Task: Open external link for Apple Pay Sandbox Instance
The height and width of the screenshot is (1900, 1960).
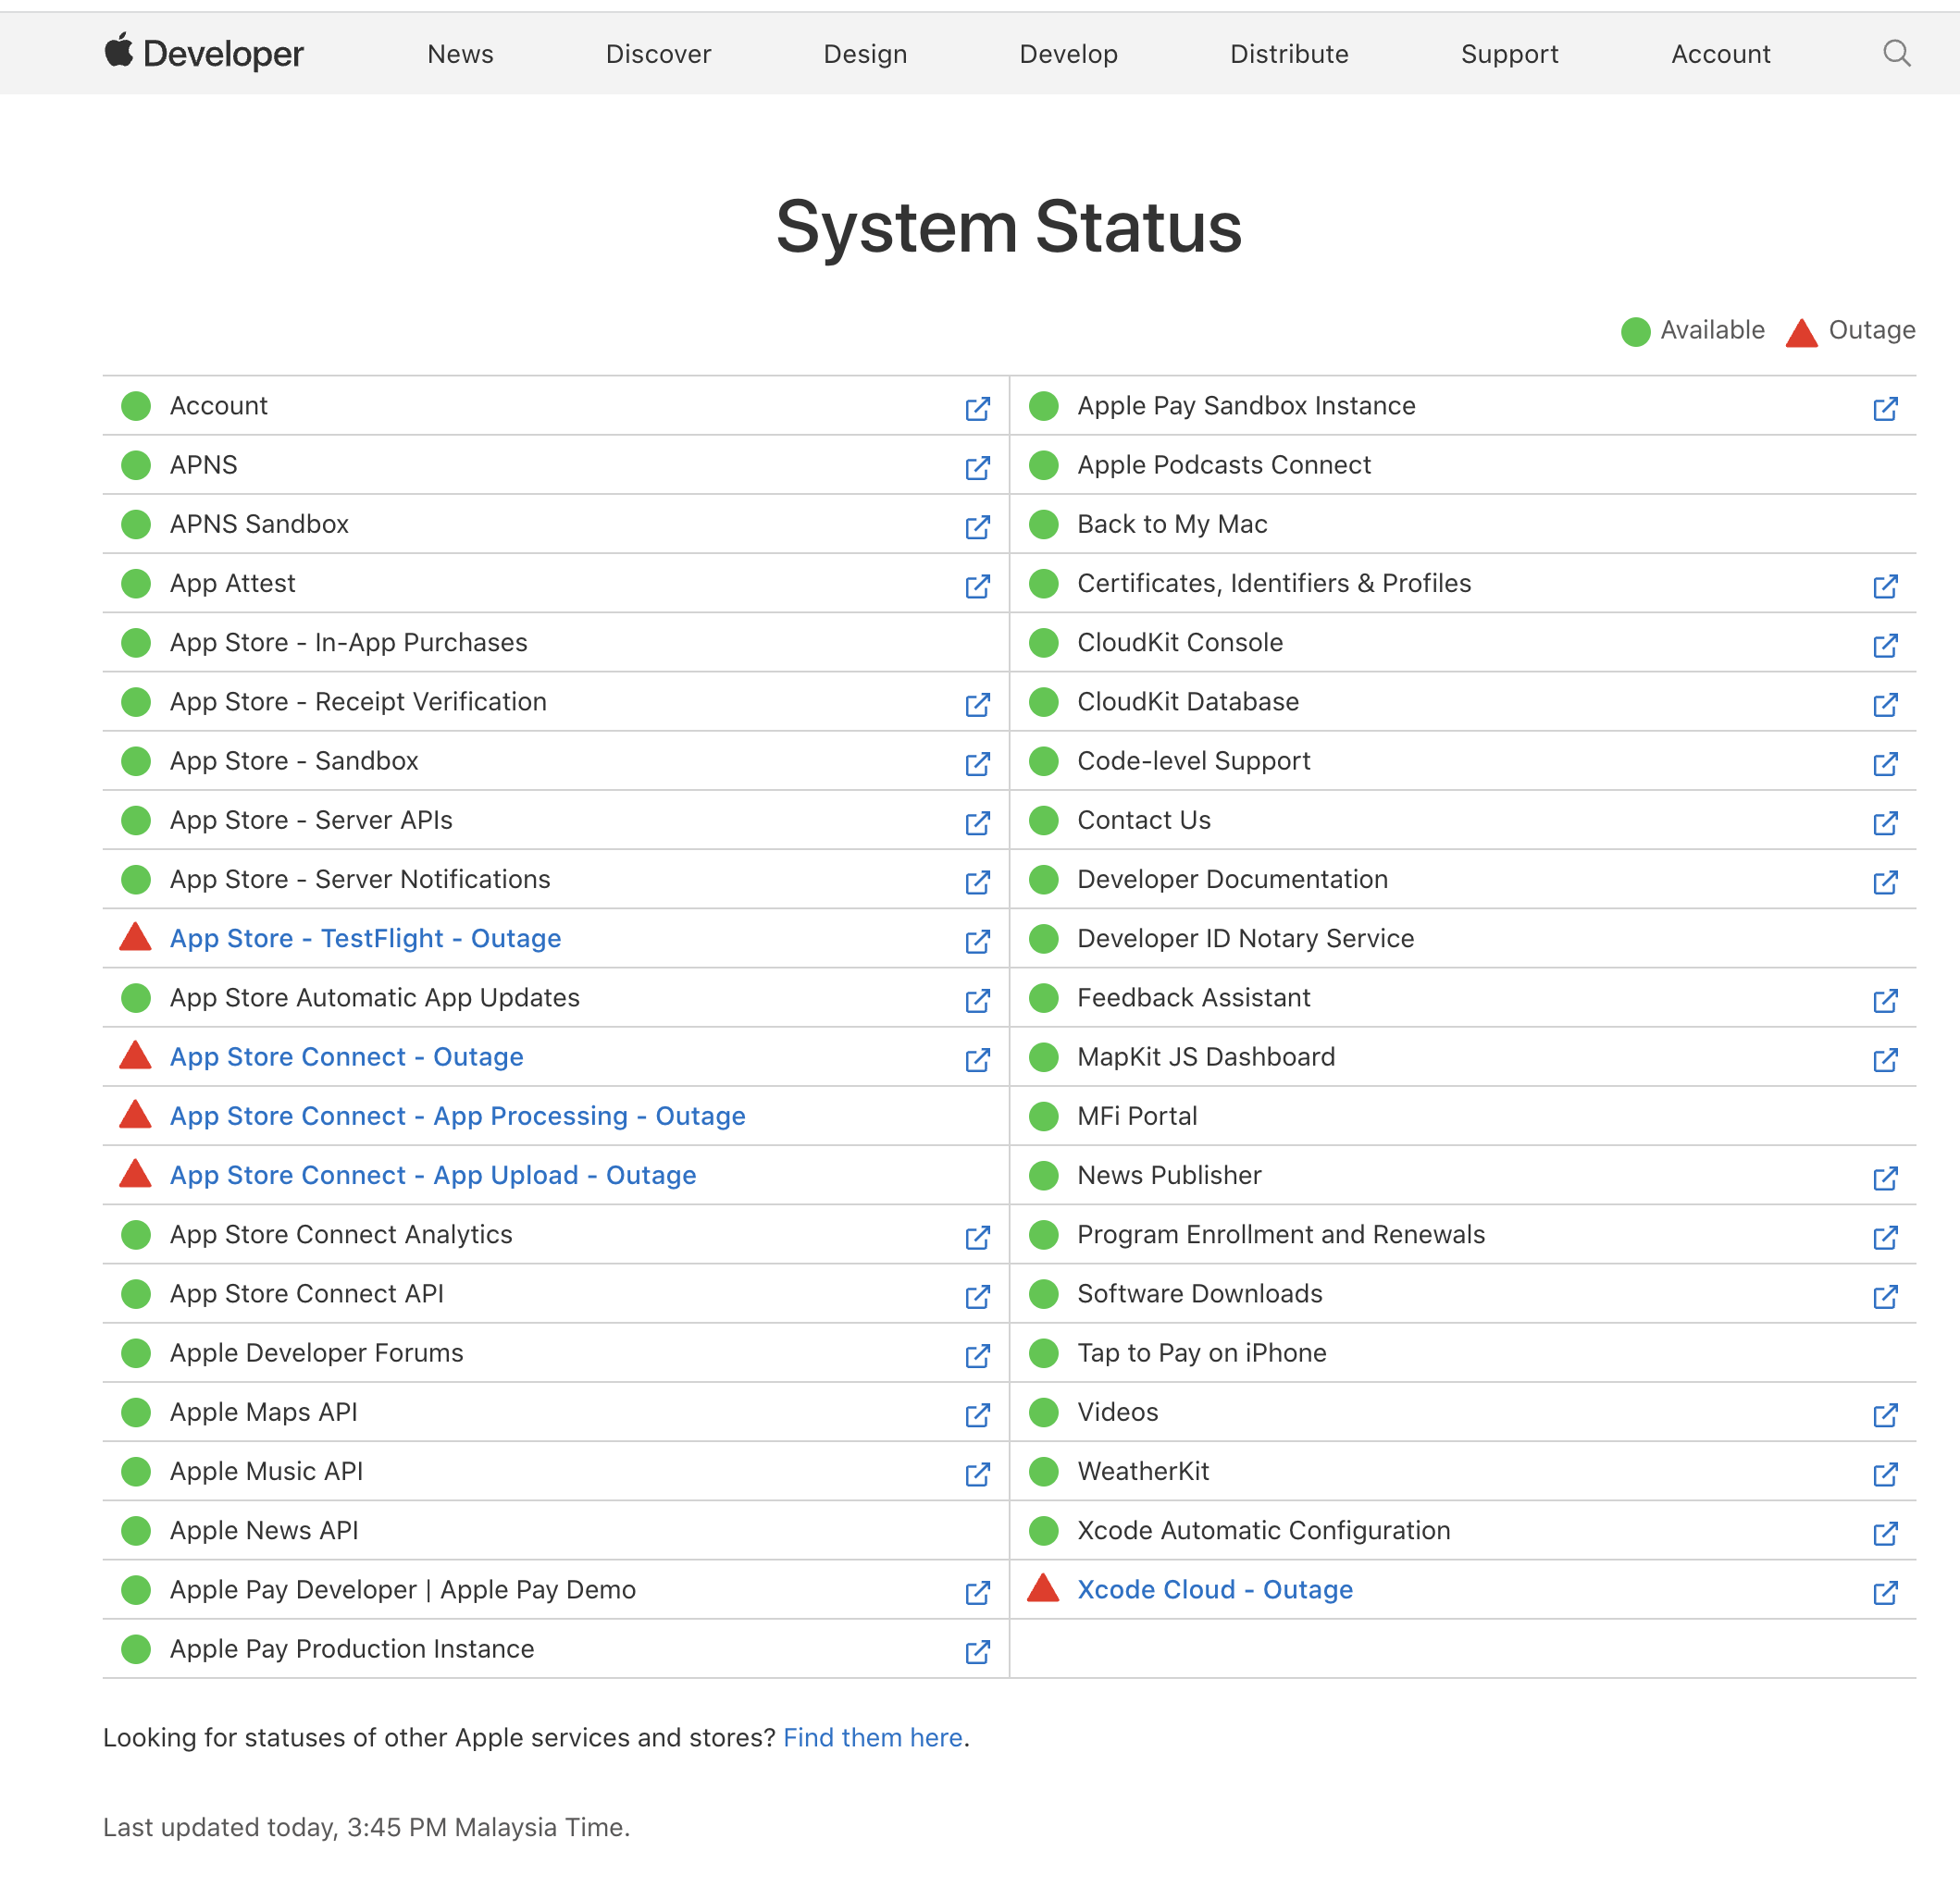Action: click(x=1885, y=409)
